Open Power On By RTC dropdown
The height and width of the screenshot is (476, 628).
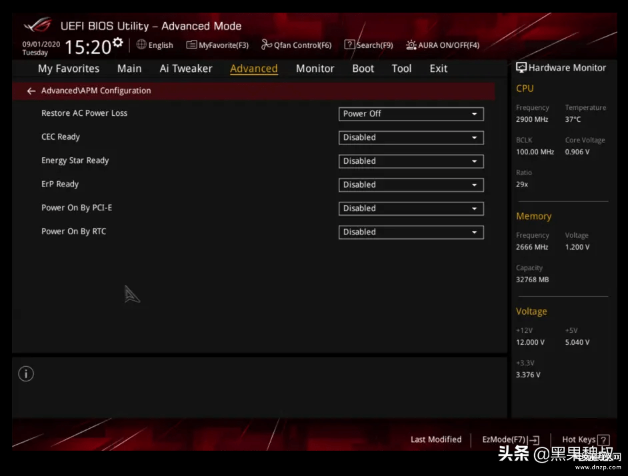click(x=411, y=232)
